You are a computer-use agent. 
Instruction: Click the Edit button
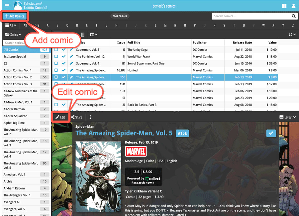tap(60, 117)
